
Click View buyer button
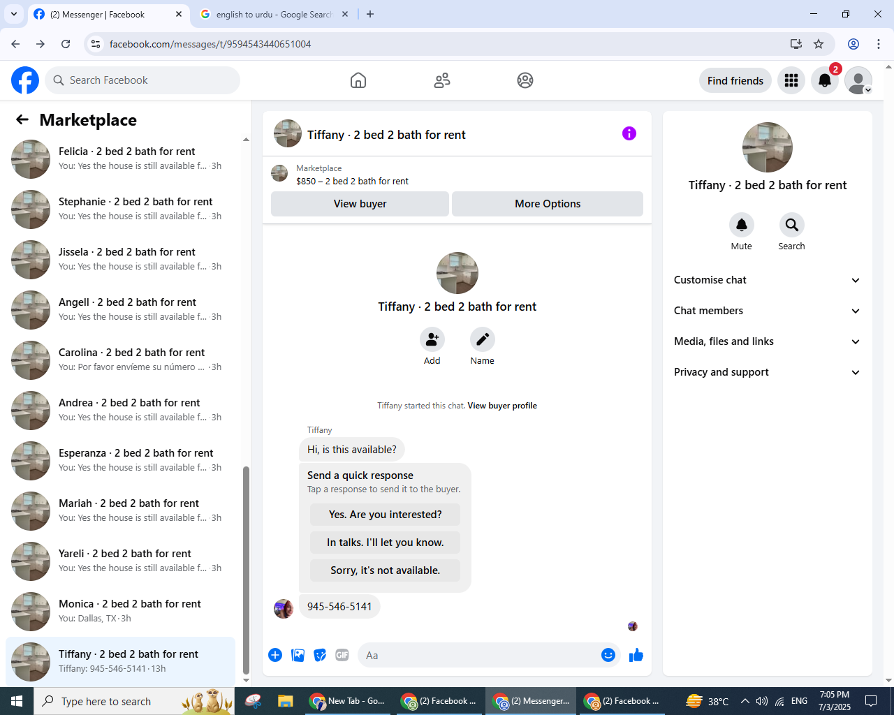(x=360, y=204)
